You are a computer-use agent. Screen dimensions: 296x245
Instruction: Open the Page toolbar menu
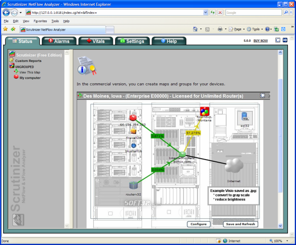[237, 29]
